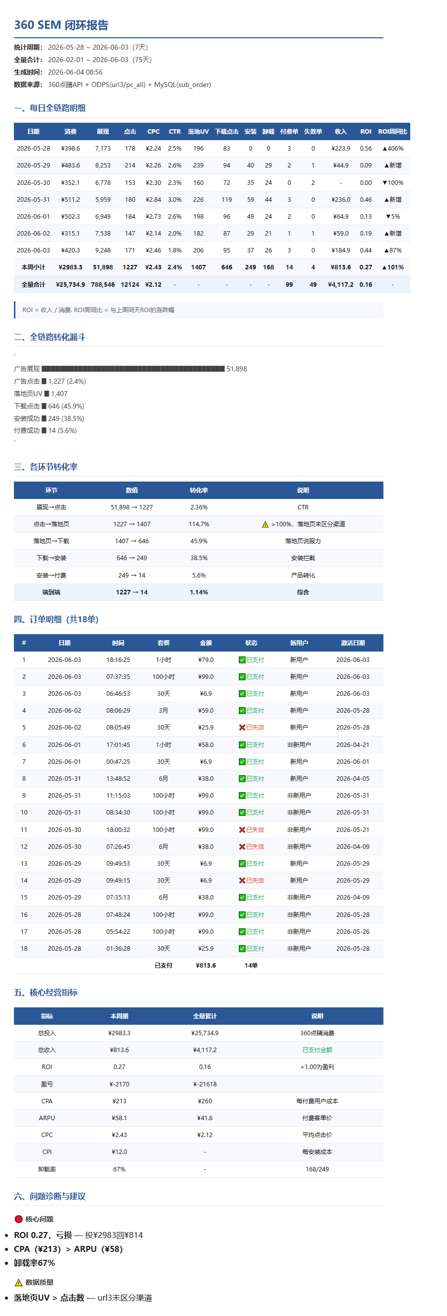The image size is (447, 1316).
Task: Click the funnel line 下载点击 646 (45.9%)
Action: click(x=49, y=406)
